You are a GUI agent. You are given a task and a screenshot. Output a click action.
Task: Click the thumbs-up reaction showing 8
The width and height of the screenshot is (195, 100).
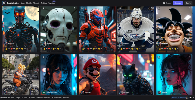point(45,49)
